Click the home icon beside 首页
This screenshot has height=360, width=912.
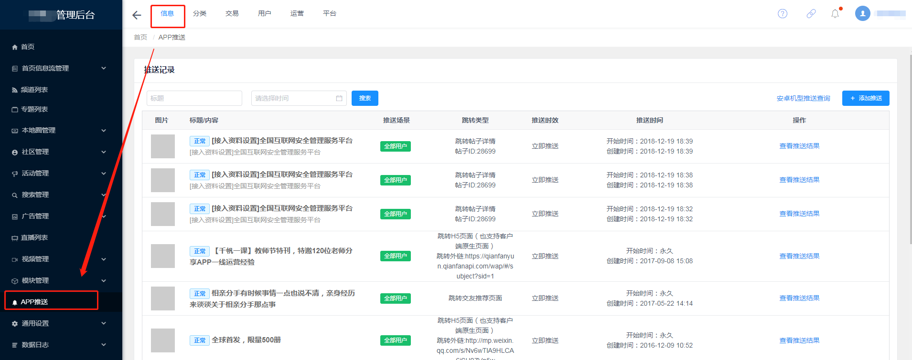(15, 47)
